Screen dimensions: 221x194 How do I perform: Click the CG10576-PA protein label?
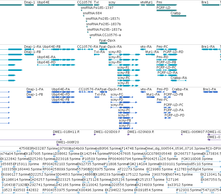[x=89, y=89]
